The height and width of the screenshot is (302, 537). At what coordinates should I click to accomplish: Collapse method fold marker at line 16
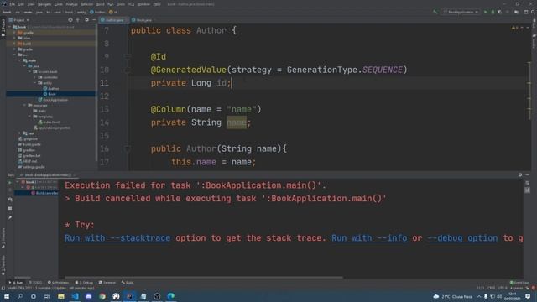pyautogui.click(x=128, y=149)
